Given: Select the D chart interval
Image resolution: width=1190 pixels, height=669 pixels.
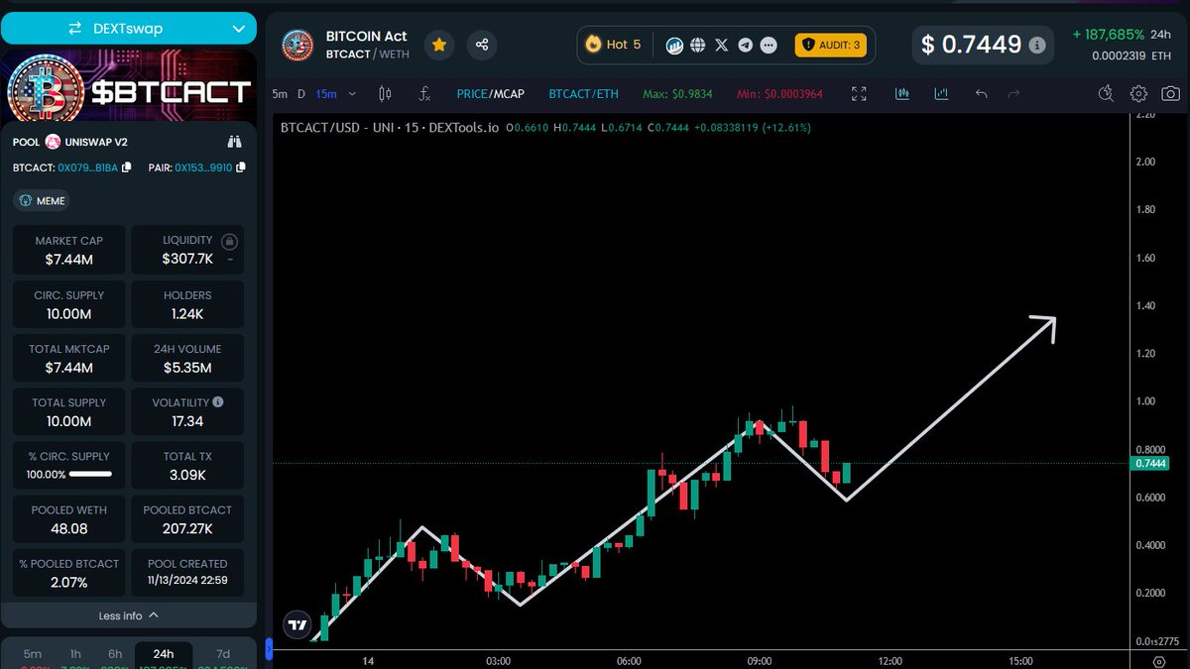Looking at the screenshot, I should pyautogui.click(x=301, y=94).
